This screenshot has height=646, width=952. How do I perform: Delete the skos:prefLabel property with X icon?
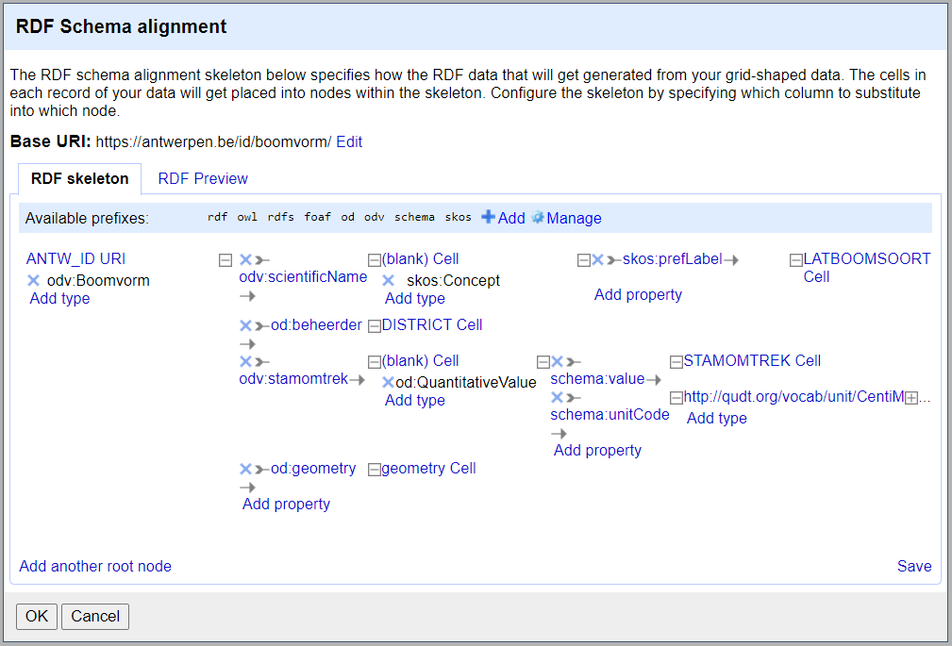598,259
